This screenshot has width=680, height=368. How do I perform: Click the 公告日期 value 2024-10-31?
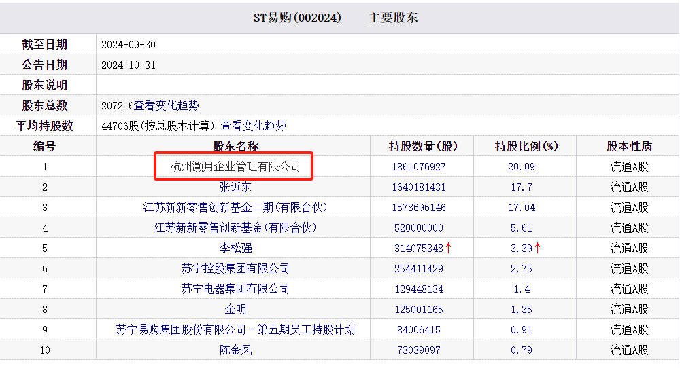pyautogui.click(x=129, y=65)
